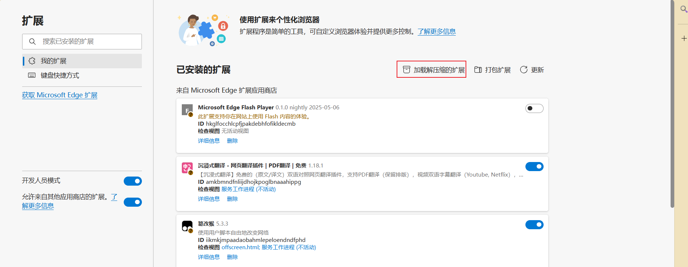Toggle the Developer mode switch
The width and height of the screenshot is (688, 267).
[133, 181]
